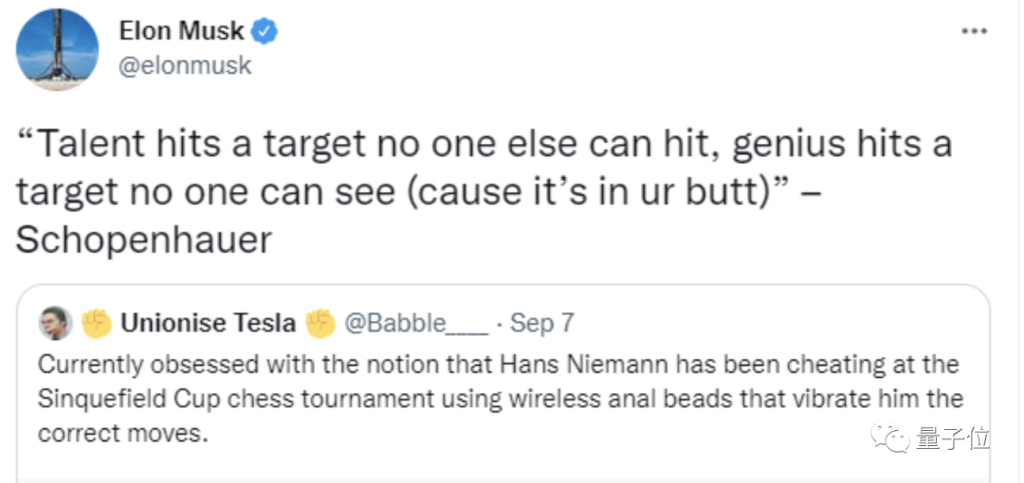Click the fist emoji after Unionise Tesla
The image size is (1024, 483).
320,323
